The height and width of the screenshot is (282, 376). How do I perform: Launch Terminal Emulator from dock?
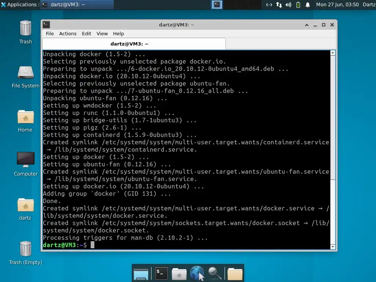click(161, 273)
